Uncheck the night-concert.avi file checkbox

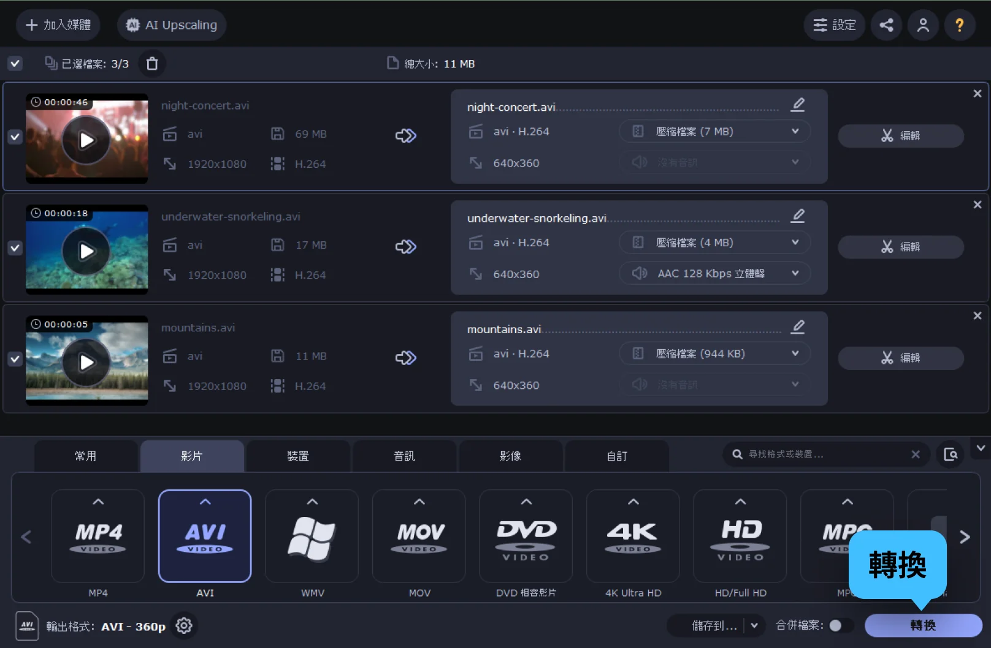click(x=15, y=137)
